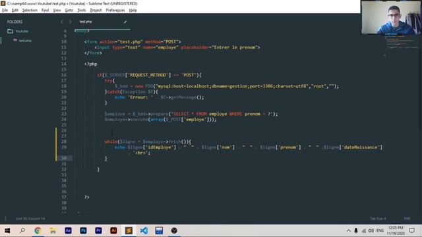422x237 pixels.
Task: Open the Tab Size: 4 selector
Action: point(378,219)
